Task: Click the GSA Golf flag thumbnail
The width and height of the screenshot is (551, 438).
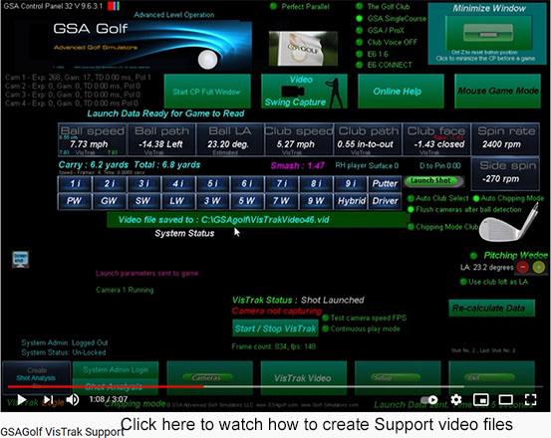Action: tap(303, 48)
